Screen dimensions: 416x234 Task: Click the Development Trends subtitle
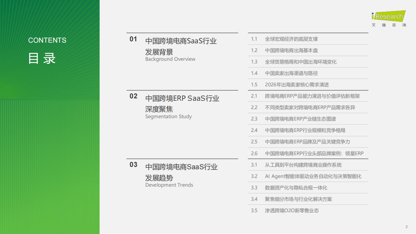[x=169, y=185]
